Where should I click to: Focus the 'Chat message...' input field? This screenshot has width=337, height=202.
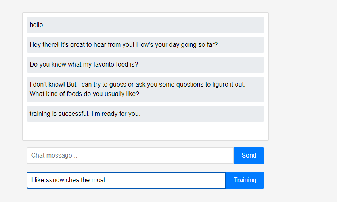coord(130,156)
